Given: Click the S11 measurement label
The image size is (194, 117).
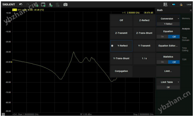Looking at the screenshot, I should (x=19, y=10).
